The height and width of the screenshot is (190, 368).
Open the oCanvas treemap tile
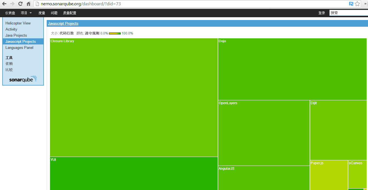(357, 174)
